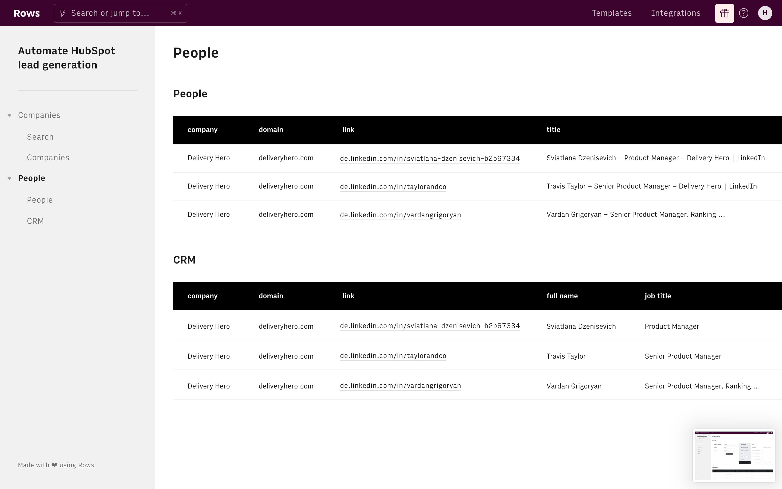The height and width of the screenshot is (489, 782).
Task: Open sviatlana-dzenisevich LinkedIn link in CRM table
Action: click(x=430, y=326)
